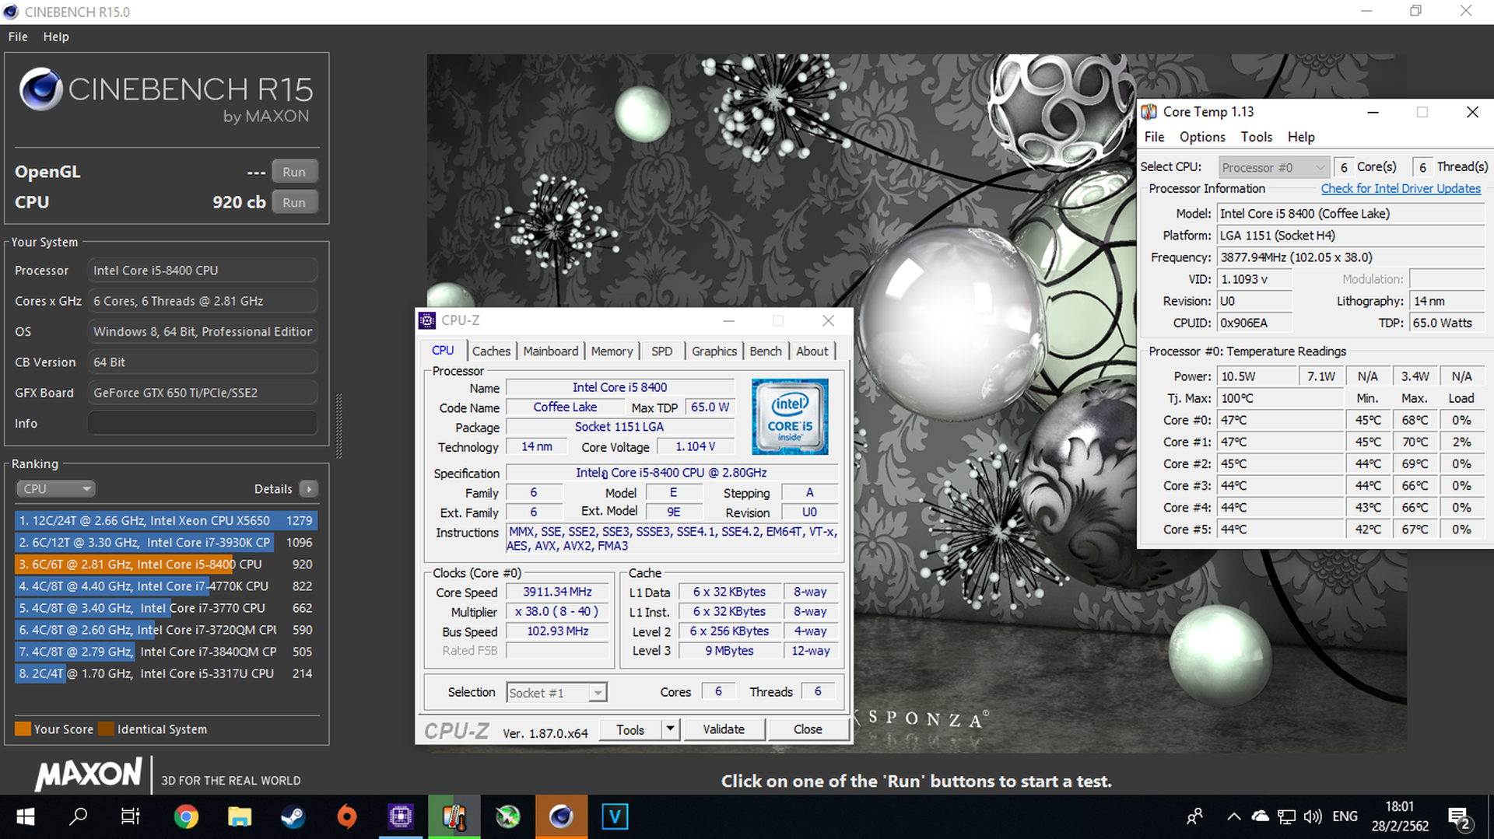Click the Cinebench Processor field value
This screenshot has width=1494, height=839.
tap(202, 271)
